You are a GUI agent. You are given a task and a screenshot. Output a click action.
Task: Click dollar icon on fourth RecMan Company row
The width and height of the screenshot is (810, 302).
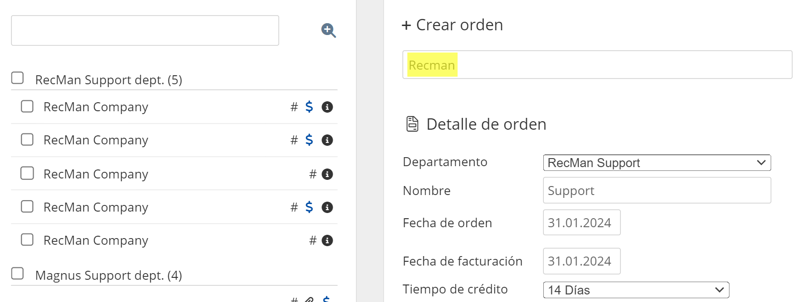tap(309, 207)
